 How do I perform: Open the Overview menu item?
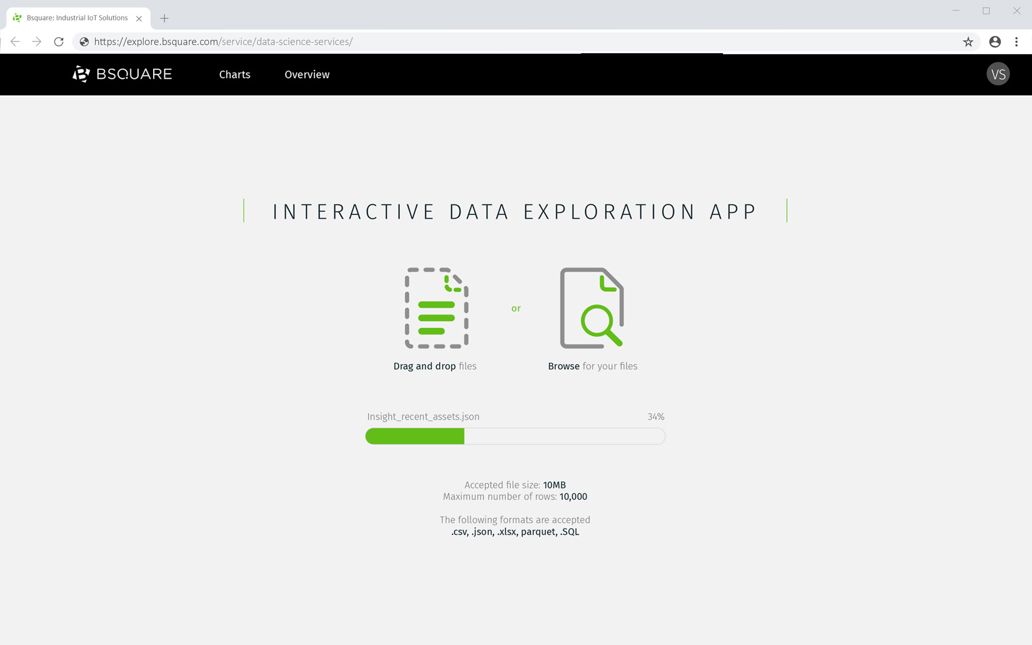coord(307,75)
